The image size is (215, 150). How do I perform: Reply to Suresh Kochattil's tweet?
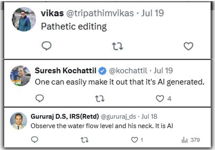40,98
